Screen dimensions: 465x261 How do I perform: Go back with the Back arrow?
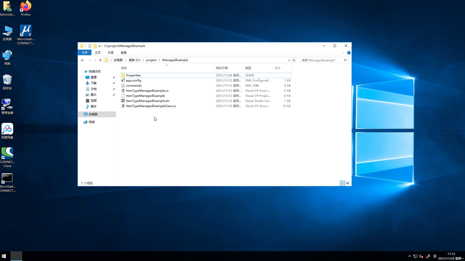[x=82, y=60]
